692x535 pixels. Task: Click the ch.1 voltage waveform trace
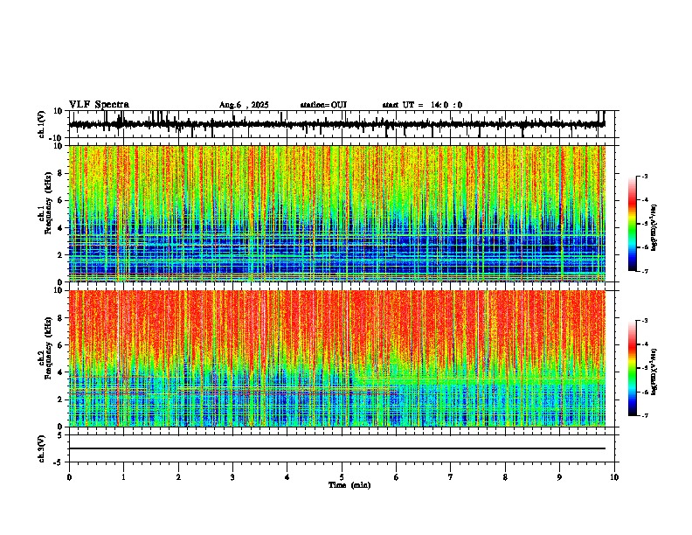(336, 124)
